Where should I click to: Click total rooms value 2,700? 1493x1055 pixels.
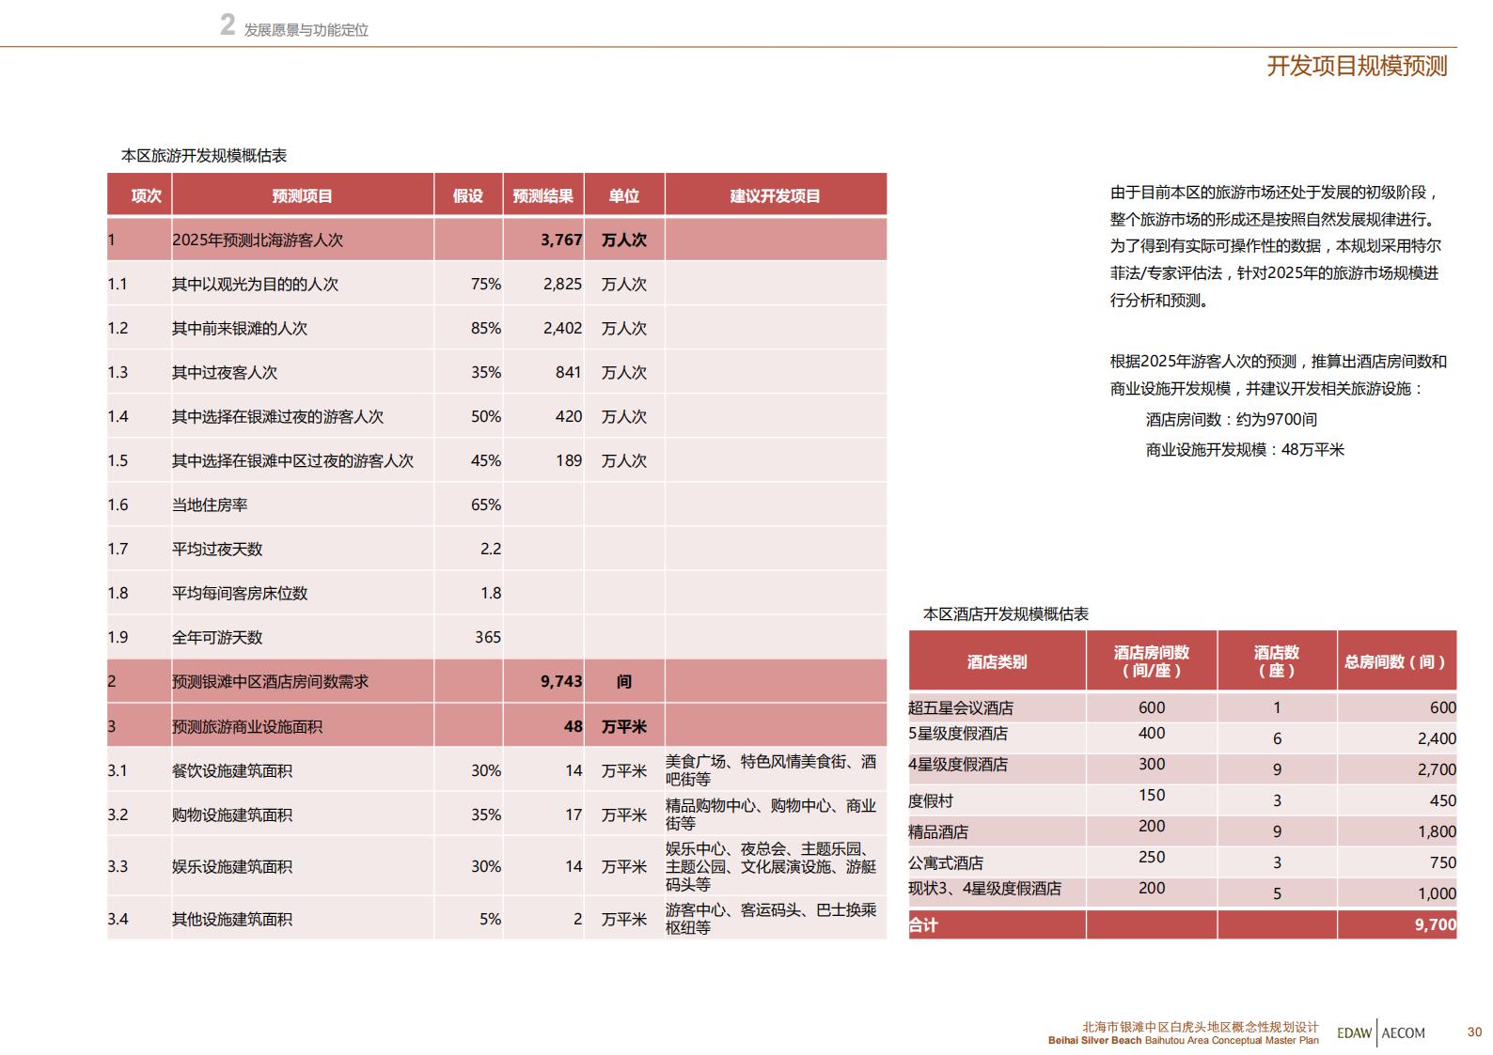[1437, 769]
